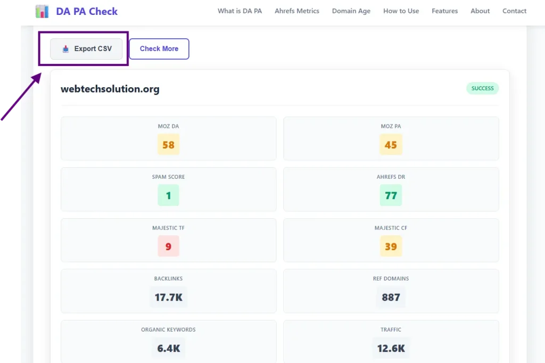Viewport: 545px width, 363px height.
Task: Click the MOZ DA value 58
Action: coord(169,145)
